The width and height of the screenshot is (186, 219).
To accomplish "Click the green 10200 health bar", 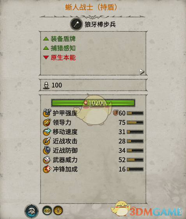I will pos(93,103).
